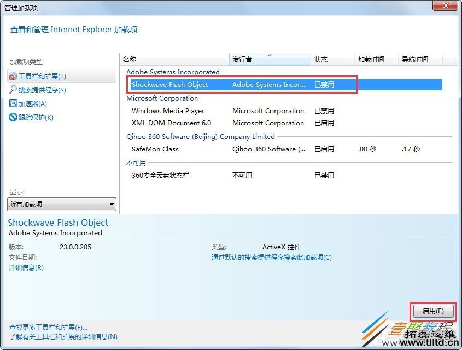Open the 显示 category dropdown arrow
Image resolution: width=462 pixels, height=350 pixels.
[x=112, y=204]
